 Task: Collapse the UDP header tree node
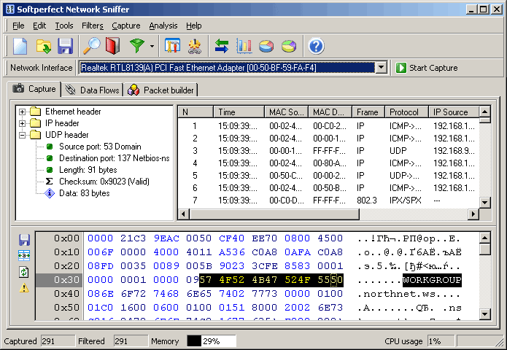coord(23,136)
